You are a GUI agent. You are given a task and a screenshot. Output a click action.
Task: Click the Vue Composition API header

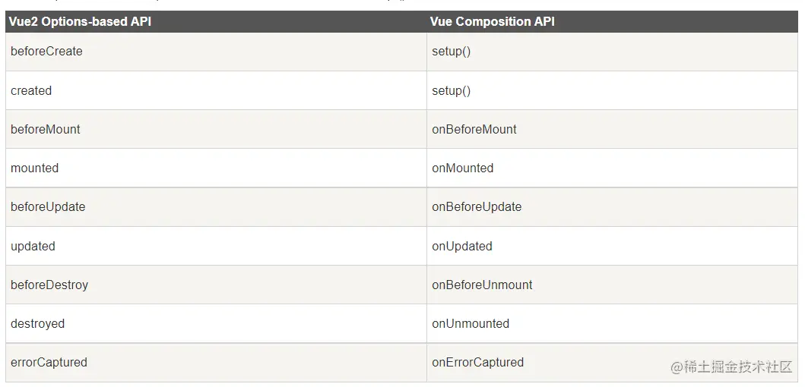492,21
